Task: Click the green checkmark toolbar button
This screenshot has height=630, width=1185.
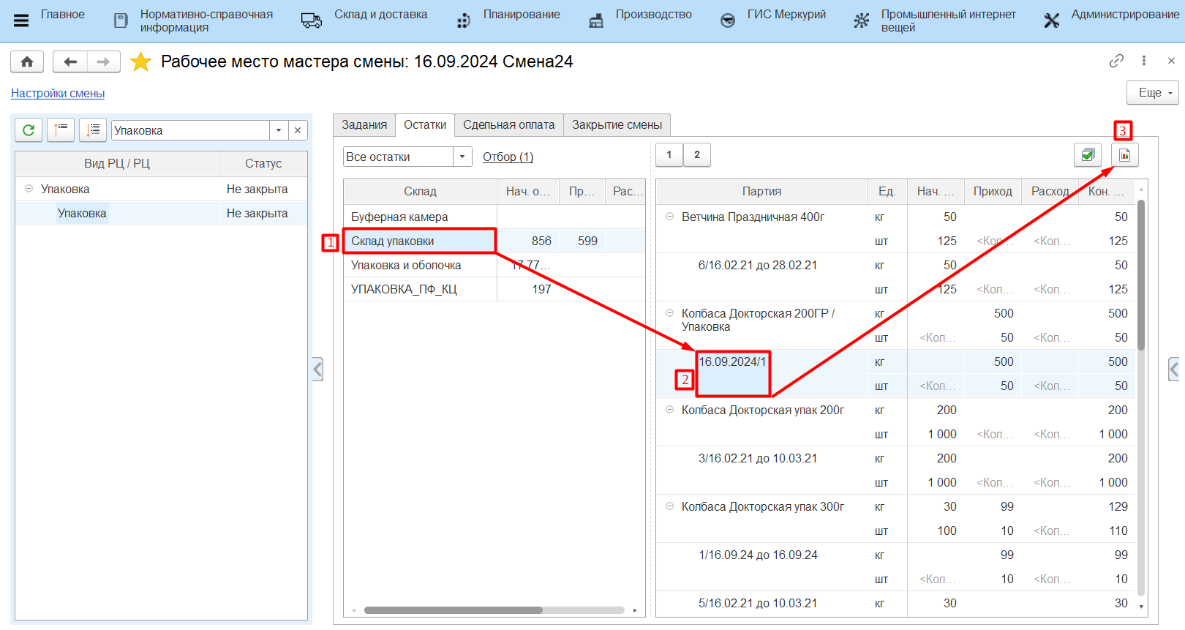Action: [x=1088, y=155]
